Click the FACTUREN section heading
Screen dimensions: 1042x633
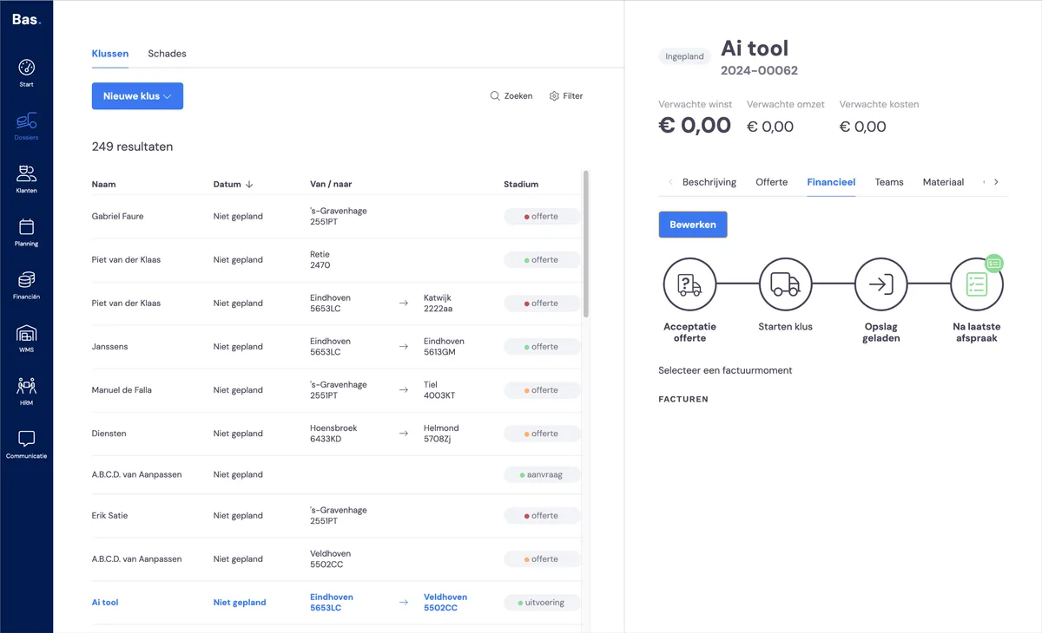[683, 400]
